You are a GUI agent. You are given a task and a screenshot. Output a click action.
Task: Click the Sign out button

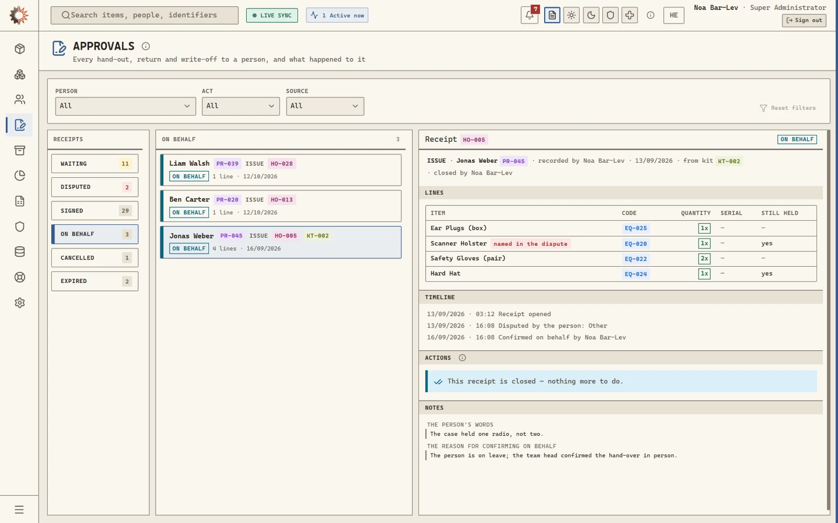tap(804, 20)
